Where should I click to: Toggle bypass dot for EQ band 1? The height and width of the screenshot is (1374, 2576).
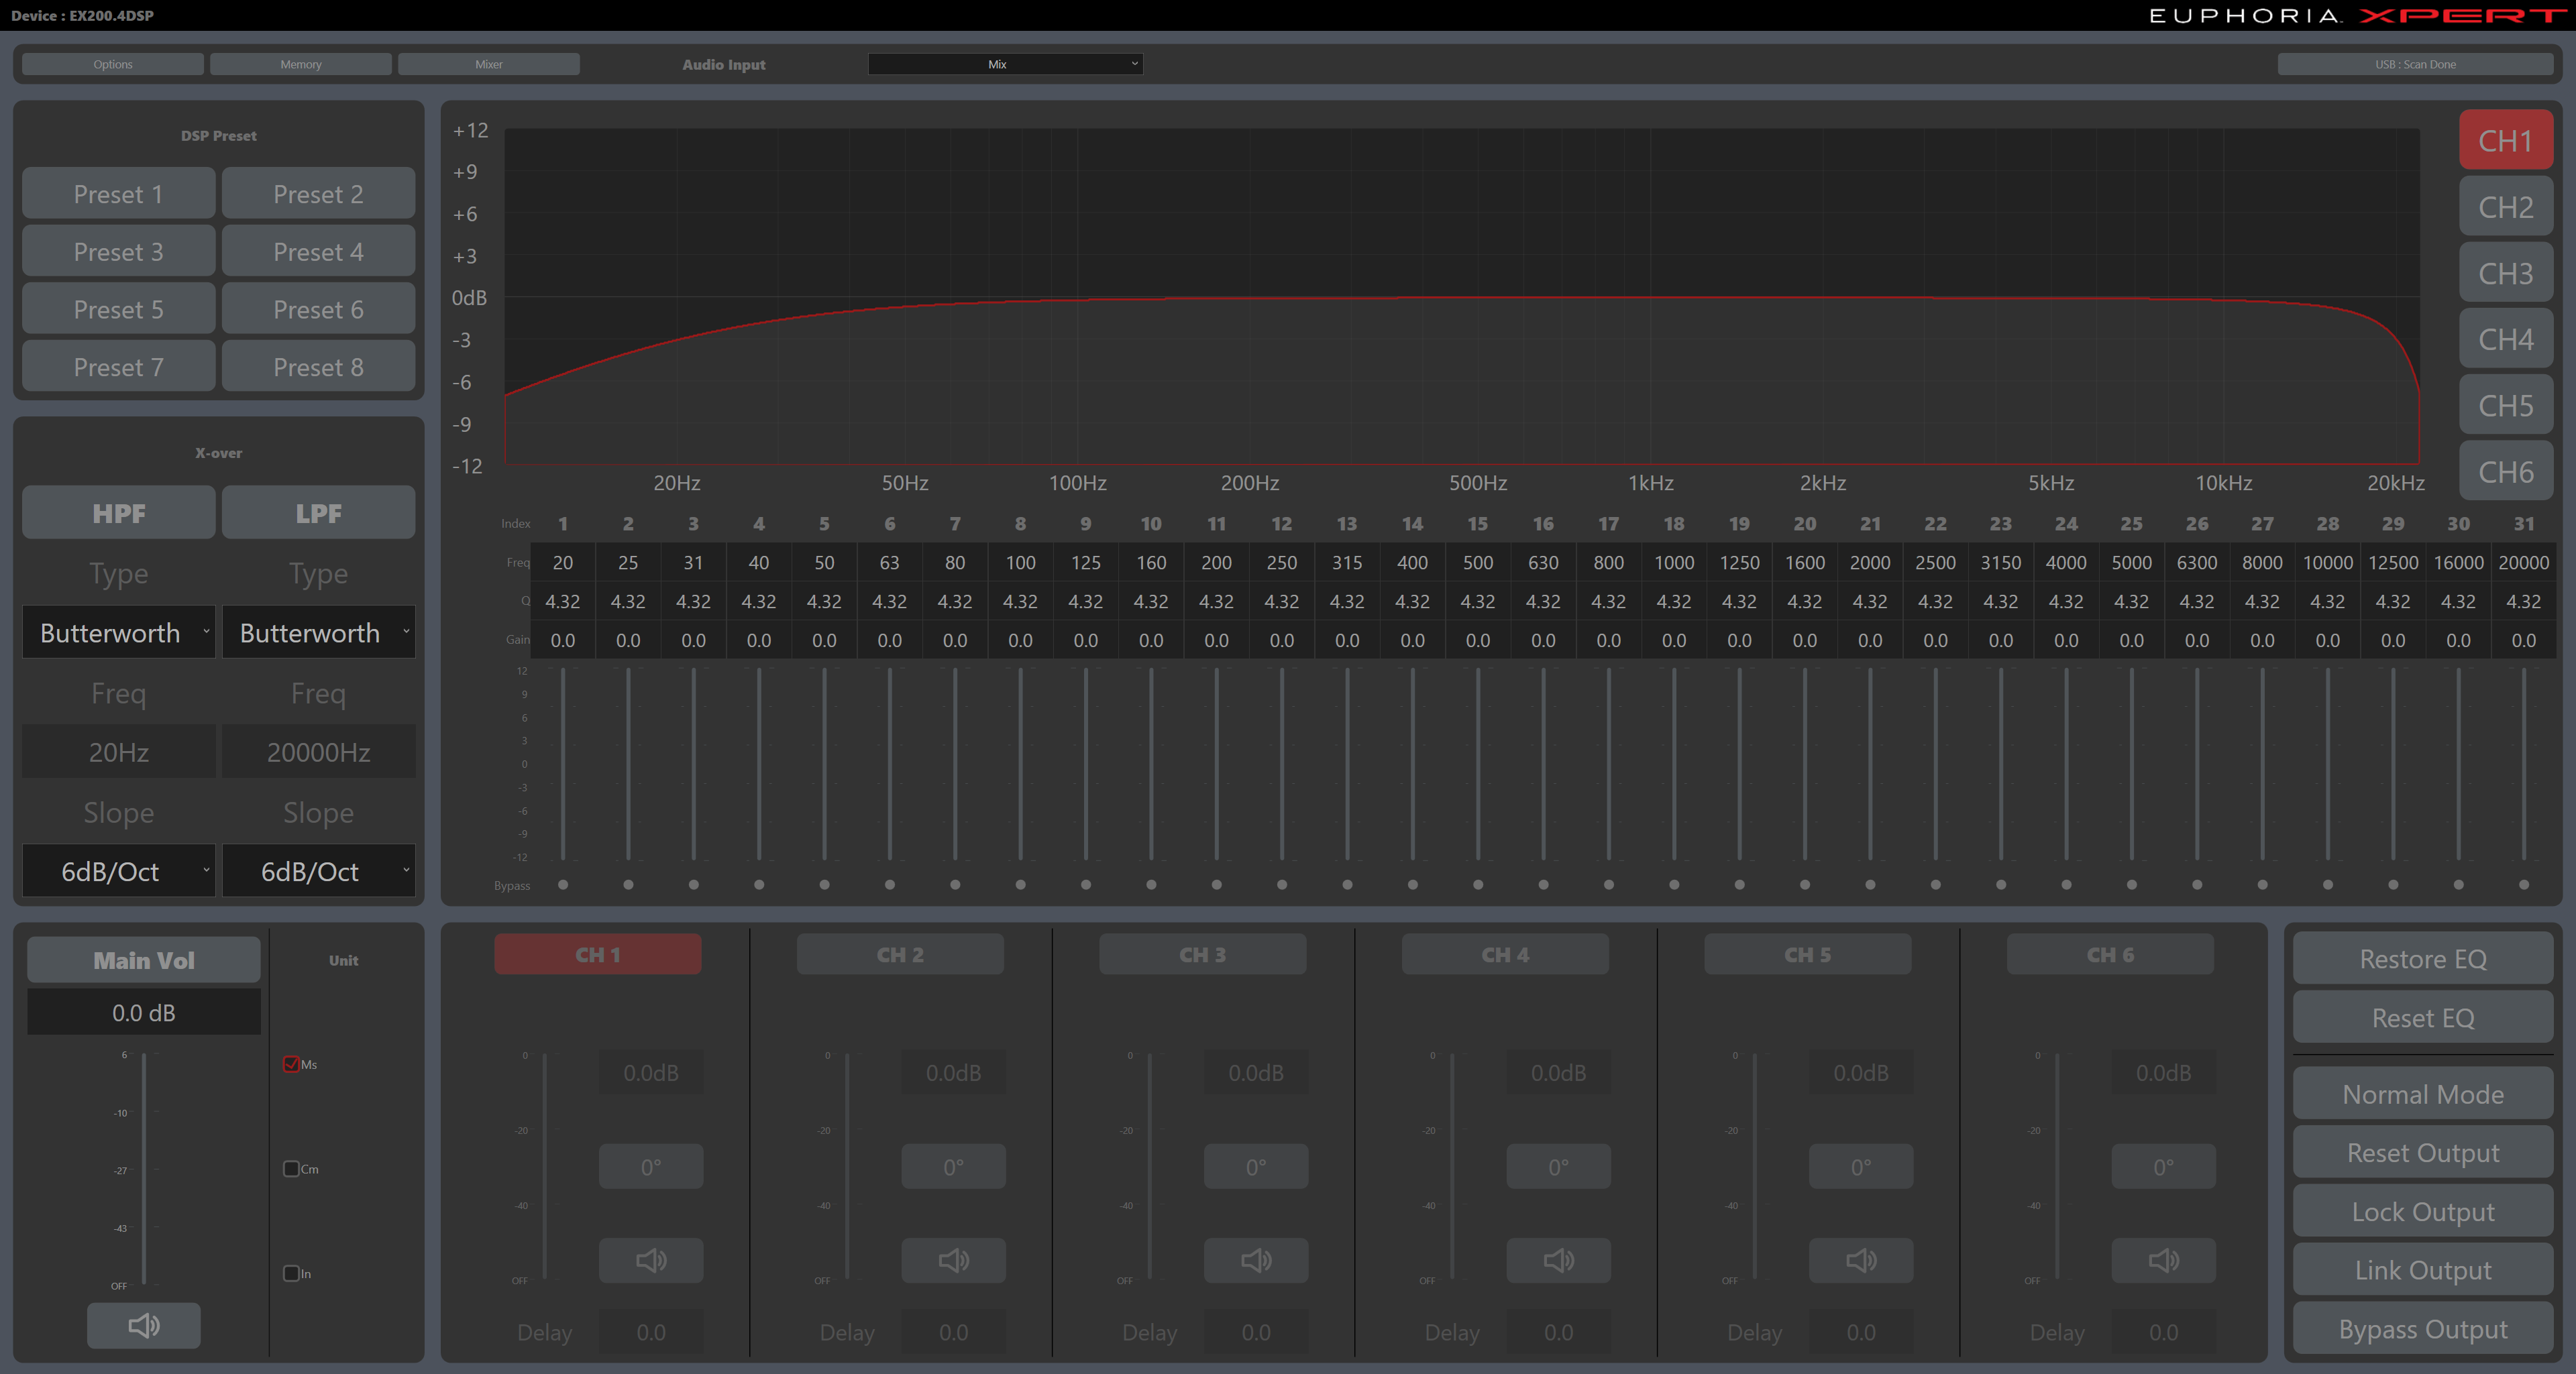tap(563, 884)
